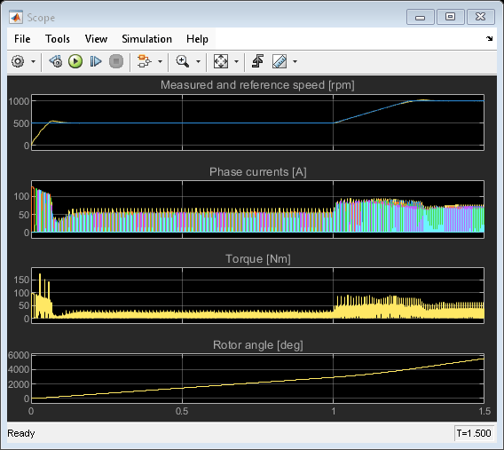The image size is (504, 450).
Task: Open the Tools menu
Action: tap(58, 39)
